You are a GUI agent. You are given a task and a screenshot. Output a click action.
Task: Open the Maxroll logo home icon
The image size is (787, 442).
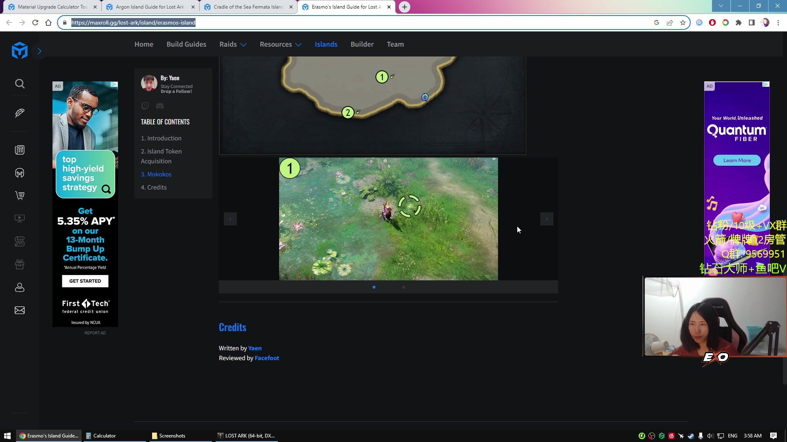tap(20, 51)
